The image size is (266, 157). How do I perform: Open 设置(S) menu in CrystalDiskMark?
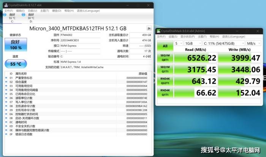[173, 37]
